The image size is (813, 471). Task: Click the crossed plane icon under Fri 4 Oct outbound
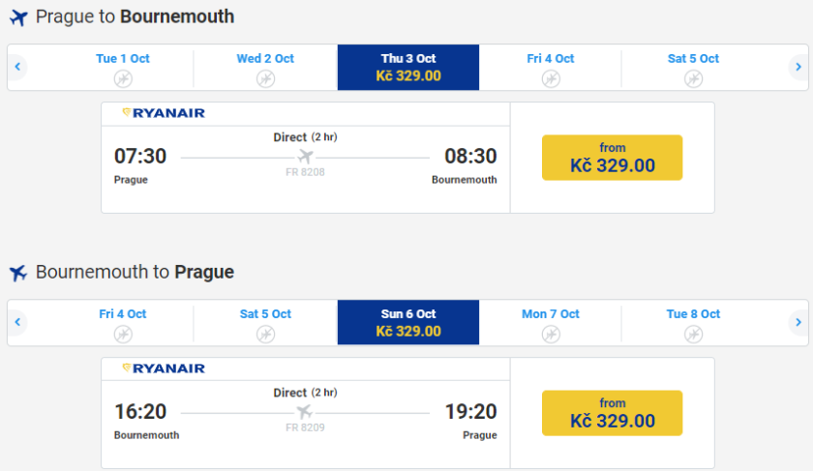pos(551,78)
